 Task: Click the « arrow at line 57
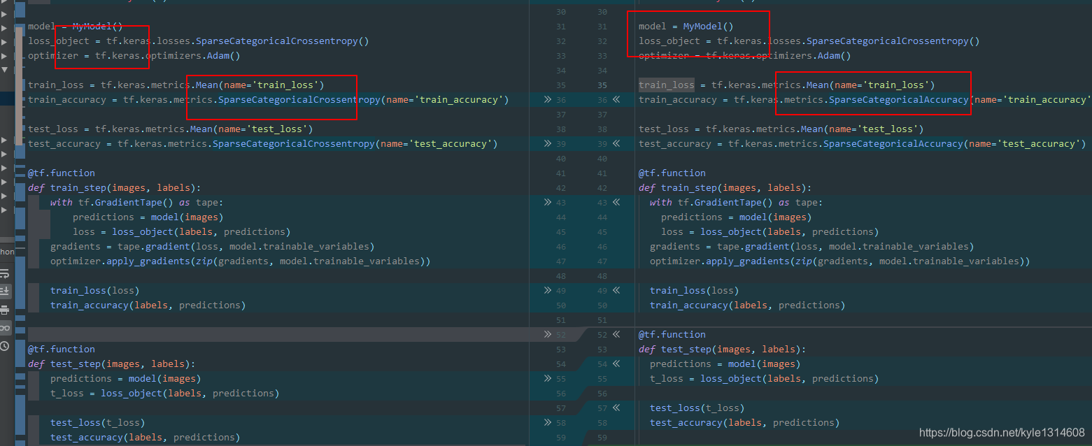coord(616,408)
